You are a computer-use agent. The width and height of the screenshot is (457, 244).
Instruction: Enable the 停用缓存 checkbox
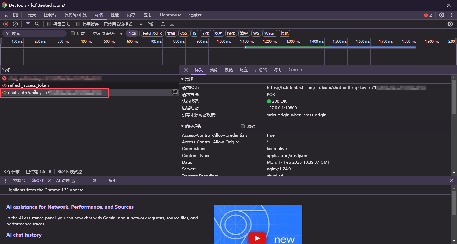coord(78,24)
